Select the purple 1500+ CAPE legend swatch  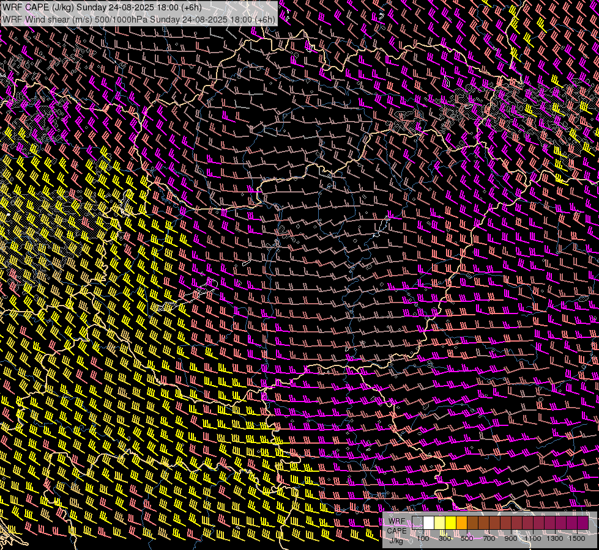[x=583, y=523]
